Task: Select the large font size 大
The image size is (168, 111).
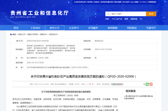Action: pyautogui.click(x=93, y=84)
